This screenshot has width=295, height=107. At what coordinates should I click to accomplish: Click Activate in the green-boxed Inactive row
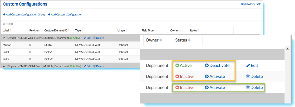click(215, 88)
